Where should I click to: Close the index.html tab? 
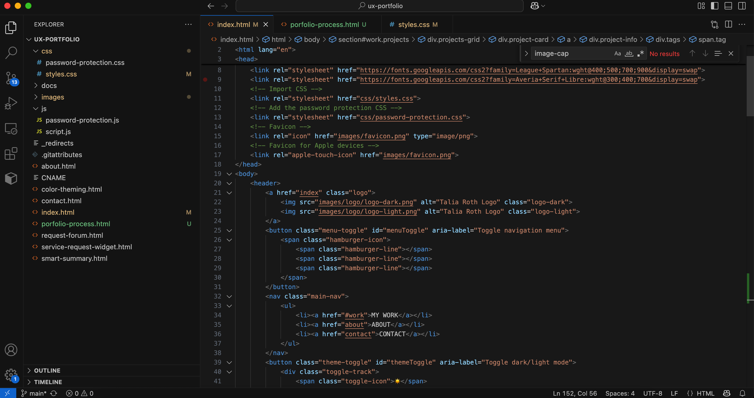[x=266, y=25]
